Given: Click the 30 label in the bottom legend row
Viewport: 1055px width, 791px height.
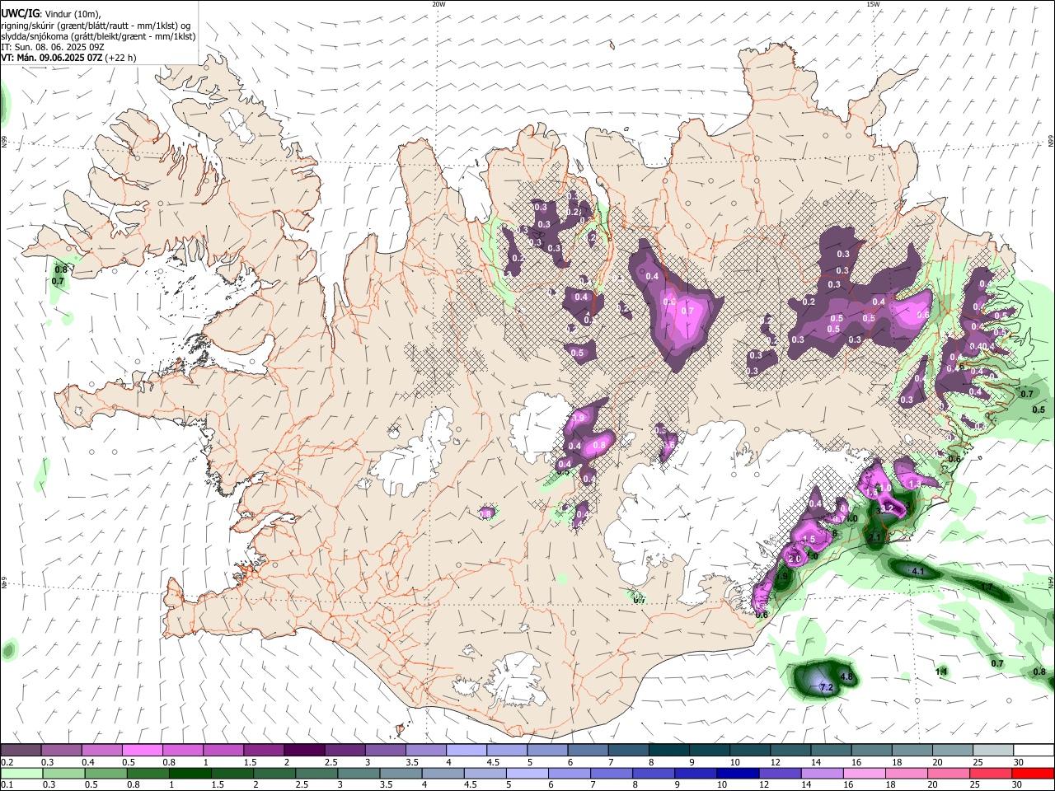Looking at the screenshot, I should point(1018,785).
